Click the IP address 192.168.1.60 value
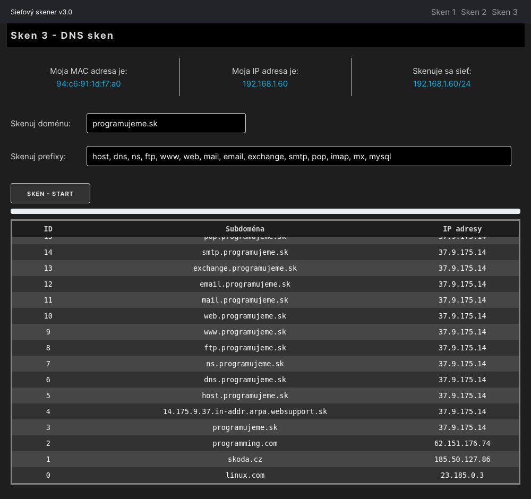Viewport: 531px width, 499px height. [265, 84]
